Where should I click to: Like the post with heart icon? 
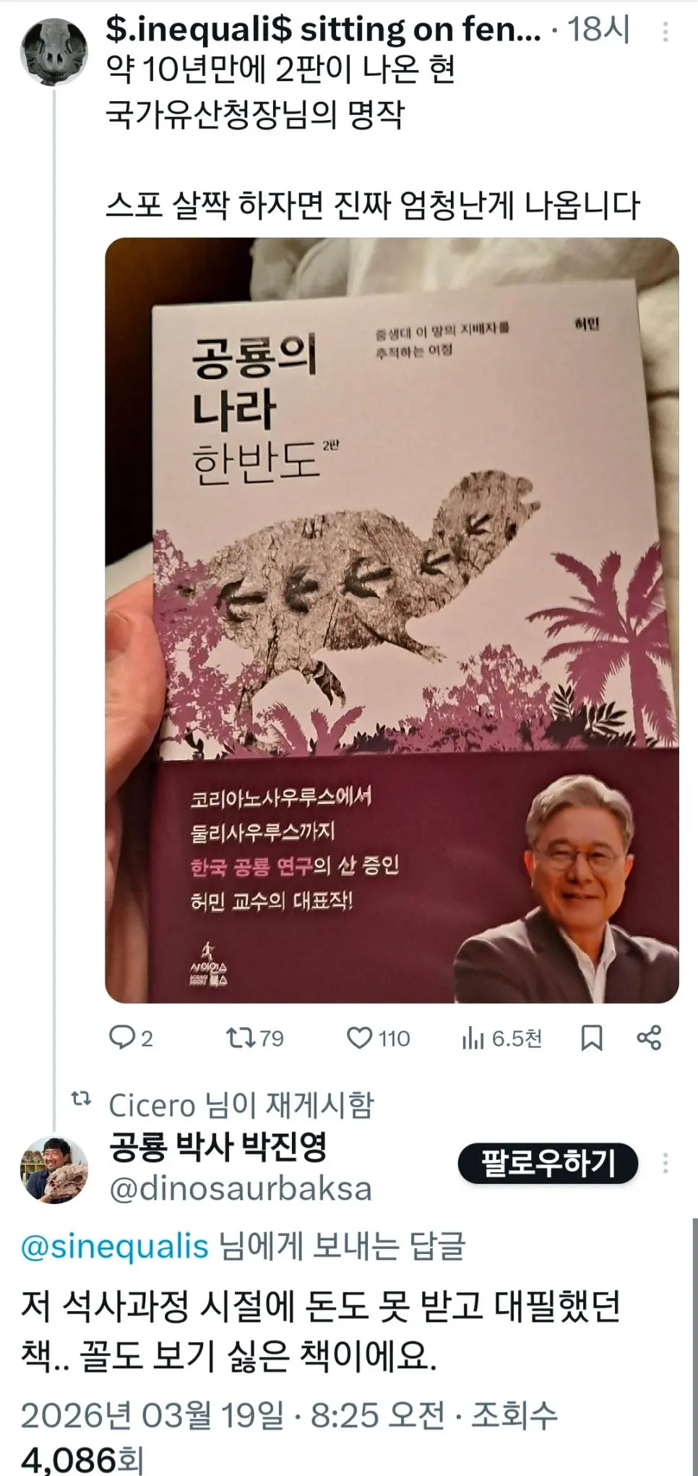point(359,1038)
